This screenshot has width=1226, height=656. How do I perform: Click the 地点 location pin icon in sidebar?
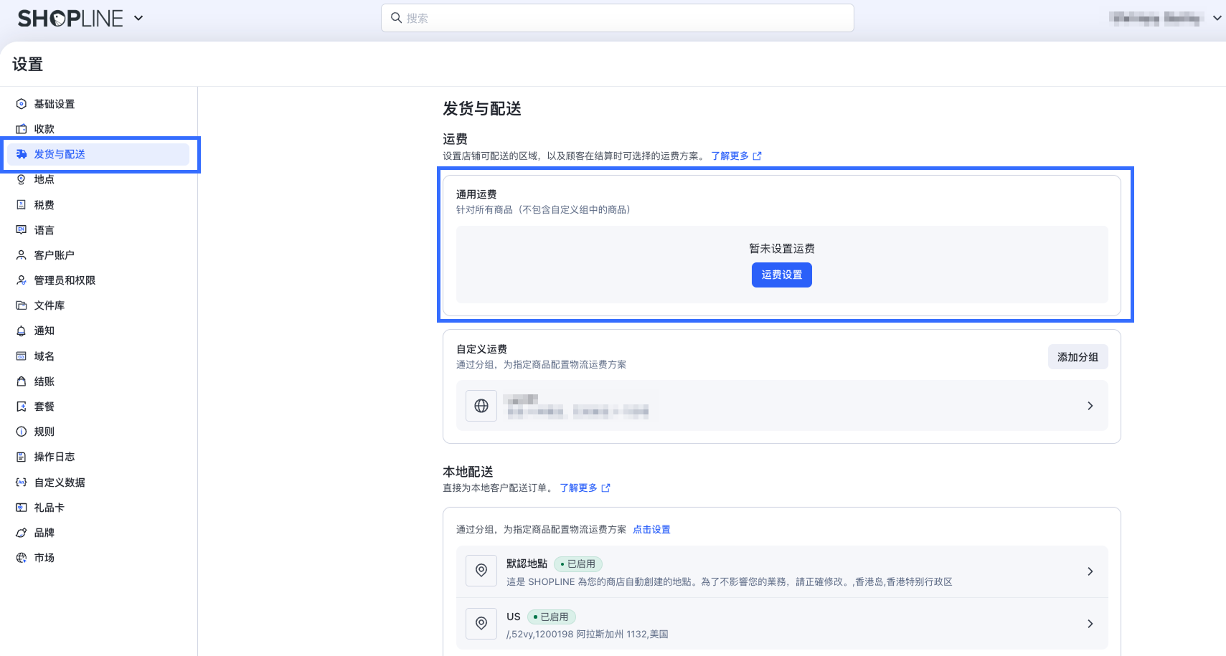pyautogui.click(x=22, y=180)
